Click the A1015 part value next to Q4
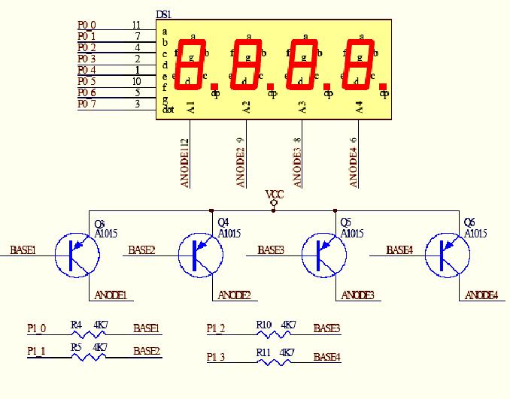This screenshot has height=399, width=510. (229, 234)
